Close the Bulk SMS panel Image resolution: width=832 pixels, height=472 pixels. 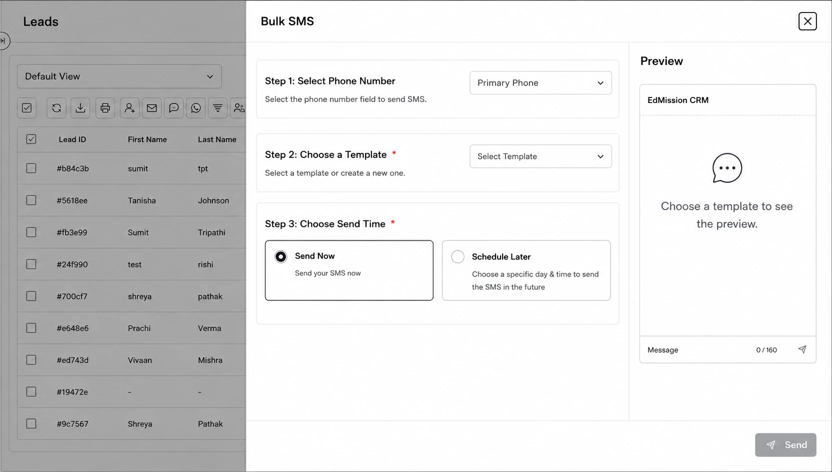click(x=807, y=21)
